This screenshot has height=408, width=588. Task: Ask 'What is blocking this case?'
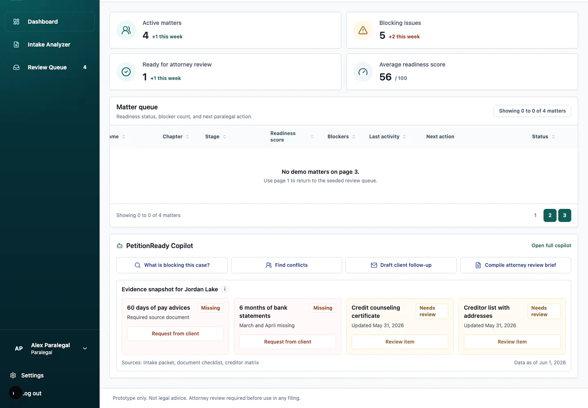pos(172,265)
